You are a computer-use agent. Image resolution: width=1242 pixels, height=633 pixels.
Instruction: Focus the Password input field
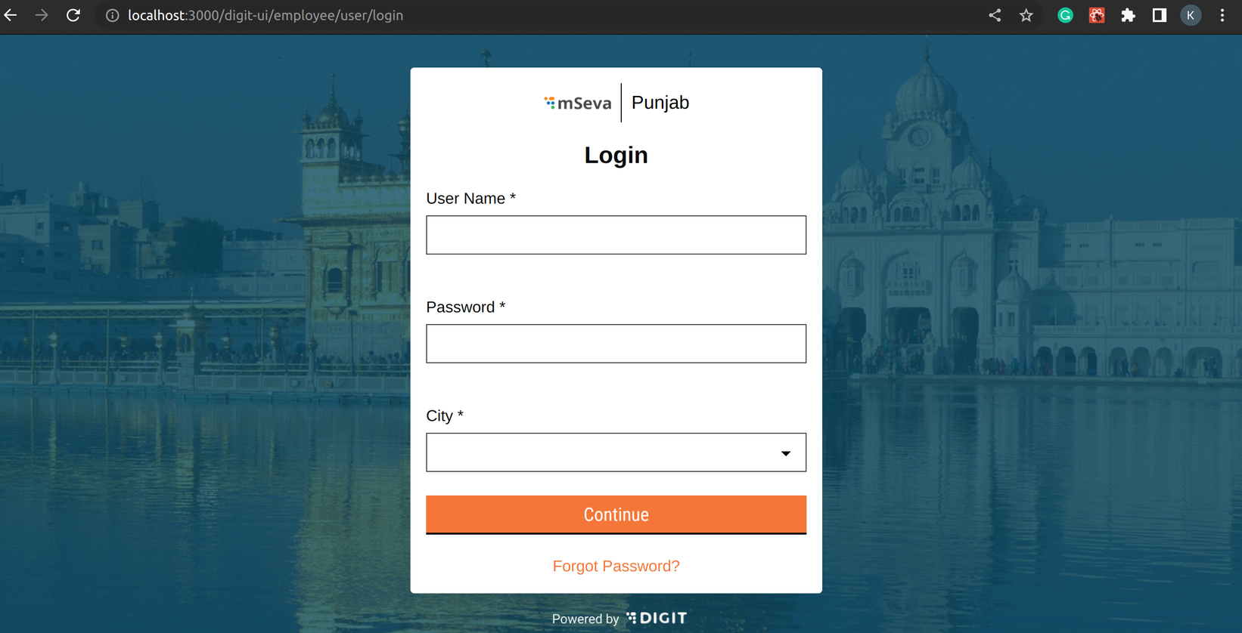coord(616,344)
